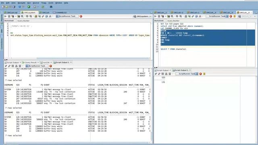
Task: Switch to the ORCLsystem worksheet tab
Action: [x=29, y=12]
